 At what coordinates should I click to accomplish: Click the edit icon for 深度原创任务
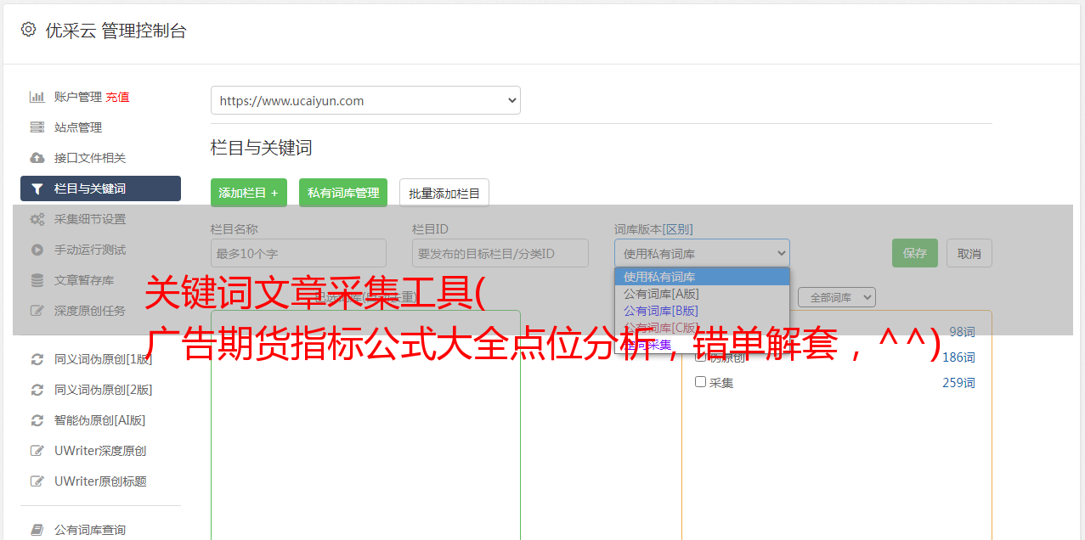(37, 311)
